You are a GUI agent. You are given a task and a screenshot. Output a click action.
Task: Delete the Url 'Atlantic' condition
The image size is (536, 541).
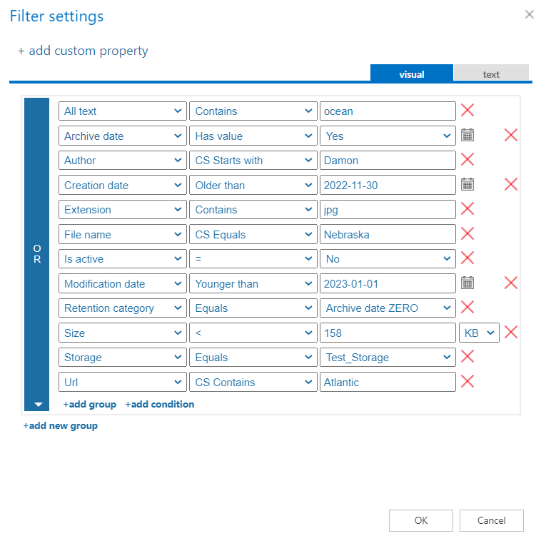467,381
